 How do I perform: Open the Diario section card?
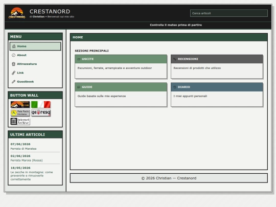pos(217,95)
